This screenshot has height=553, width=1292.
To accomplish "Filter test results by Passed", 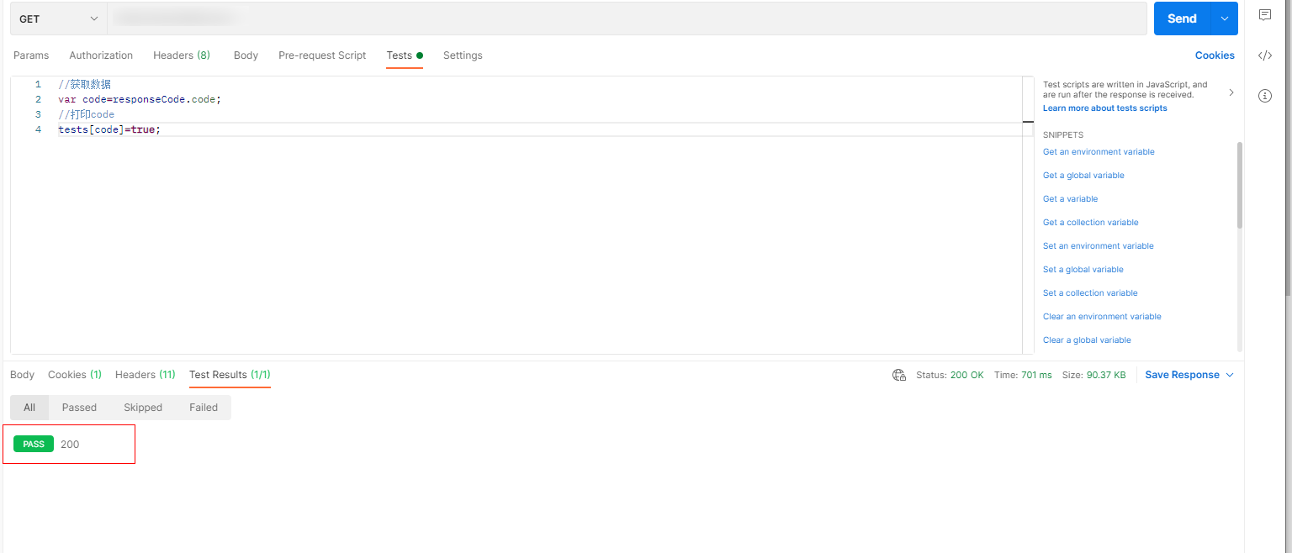I will tap(79, 408).
